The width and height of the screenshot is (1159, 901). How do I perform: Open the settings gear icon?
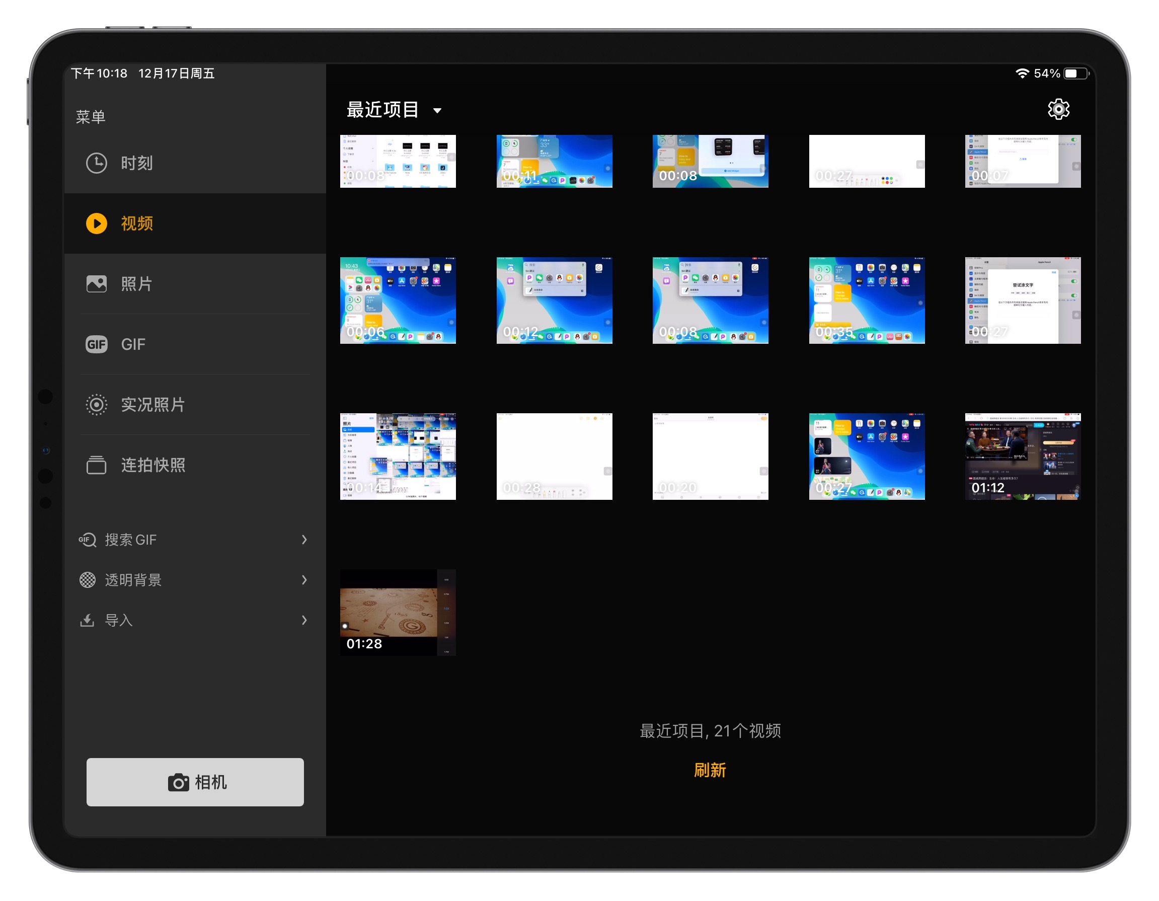pos(1058,109)
